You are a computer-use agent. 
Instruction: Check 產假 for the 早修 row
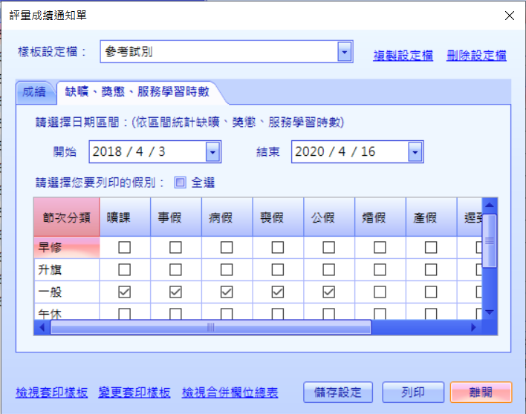coord(431,248)
